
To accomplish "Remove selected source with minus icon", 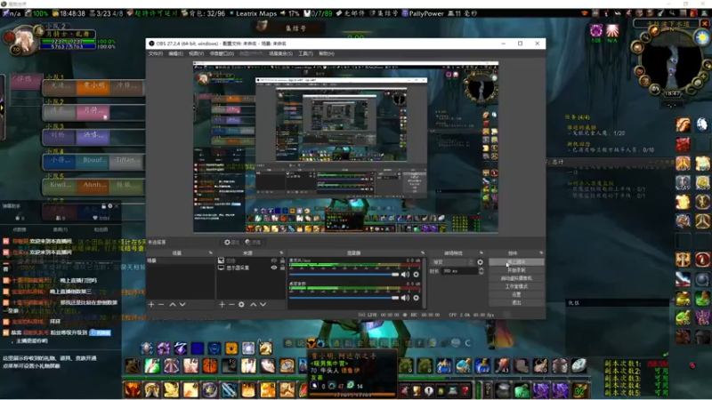I will click(231, 304).
